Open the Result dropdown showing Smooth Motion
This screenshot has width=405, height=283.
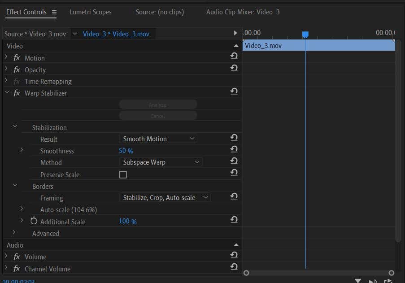pos(158,139)
